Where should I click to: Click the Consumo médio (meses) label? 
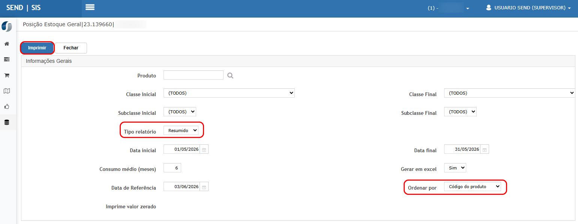(x=128, y=169)
